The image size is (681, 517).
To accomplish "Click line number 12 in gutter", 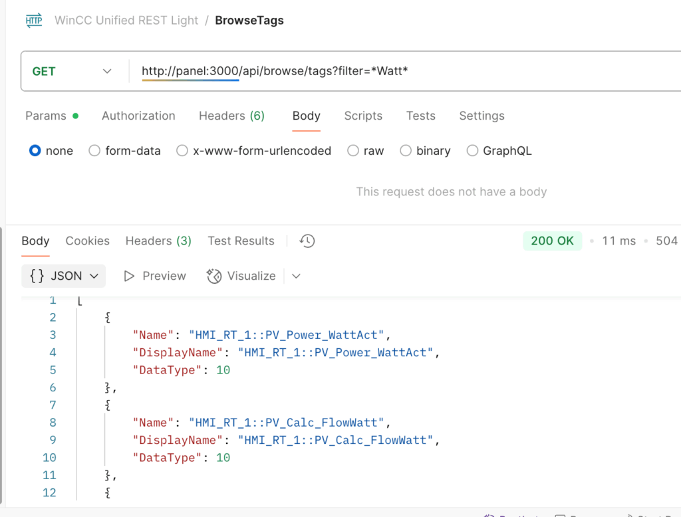I will coord(49,492).
